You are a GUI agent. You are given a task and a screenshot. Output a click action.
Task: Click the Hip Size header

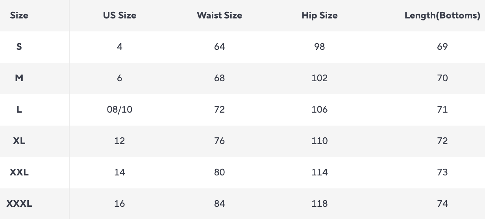(319, 16)
